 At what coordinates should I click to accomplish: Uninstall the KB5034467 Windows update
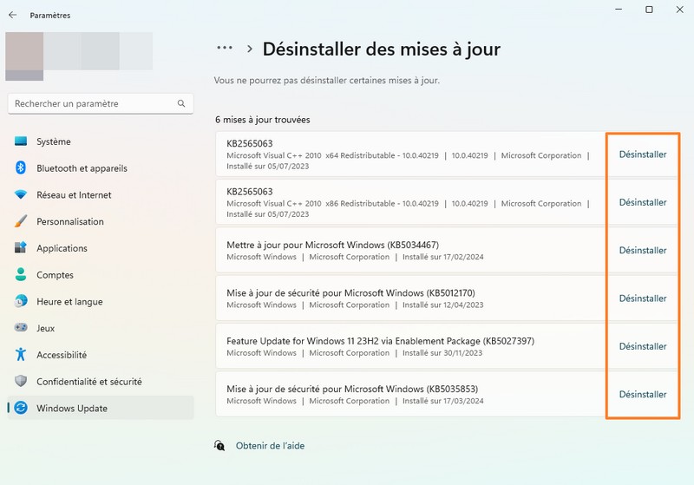pyautogui.click(x=643, y=251)
